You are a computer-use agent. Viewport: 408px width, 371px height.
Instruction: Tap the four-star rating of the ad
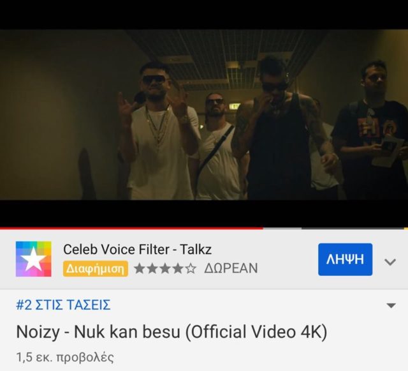pyautogui.click(x=165, y=269)
